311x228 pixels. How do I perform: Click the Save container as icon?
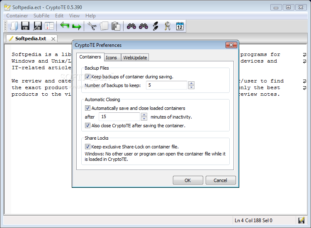click(x=37, y=26)
